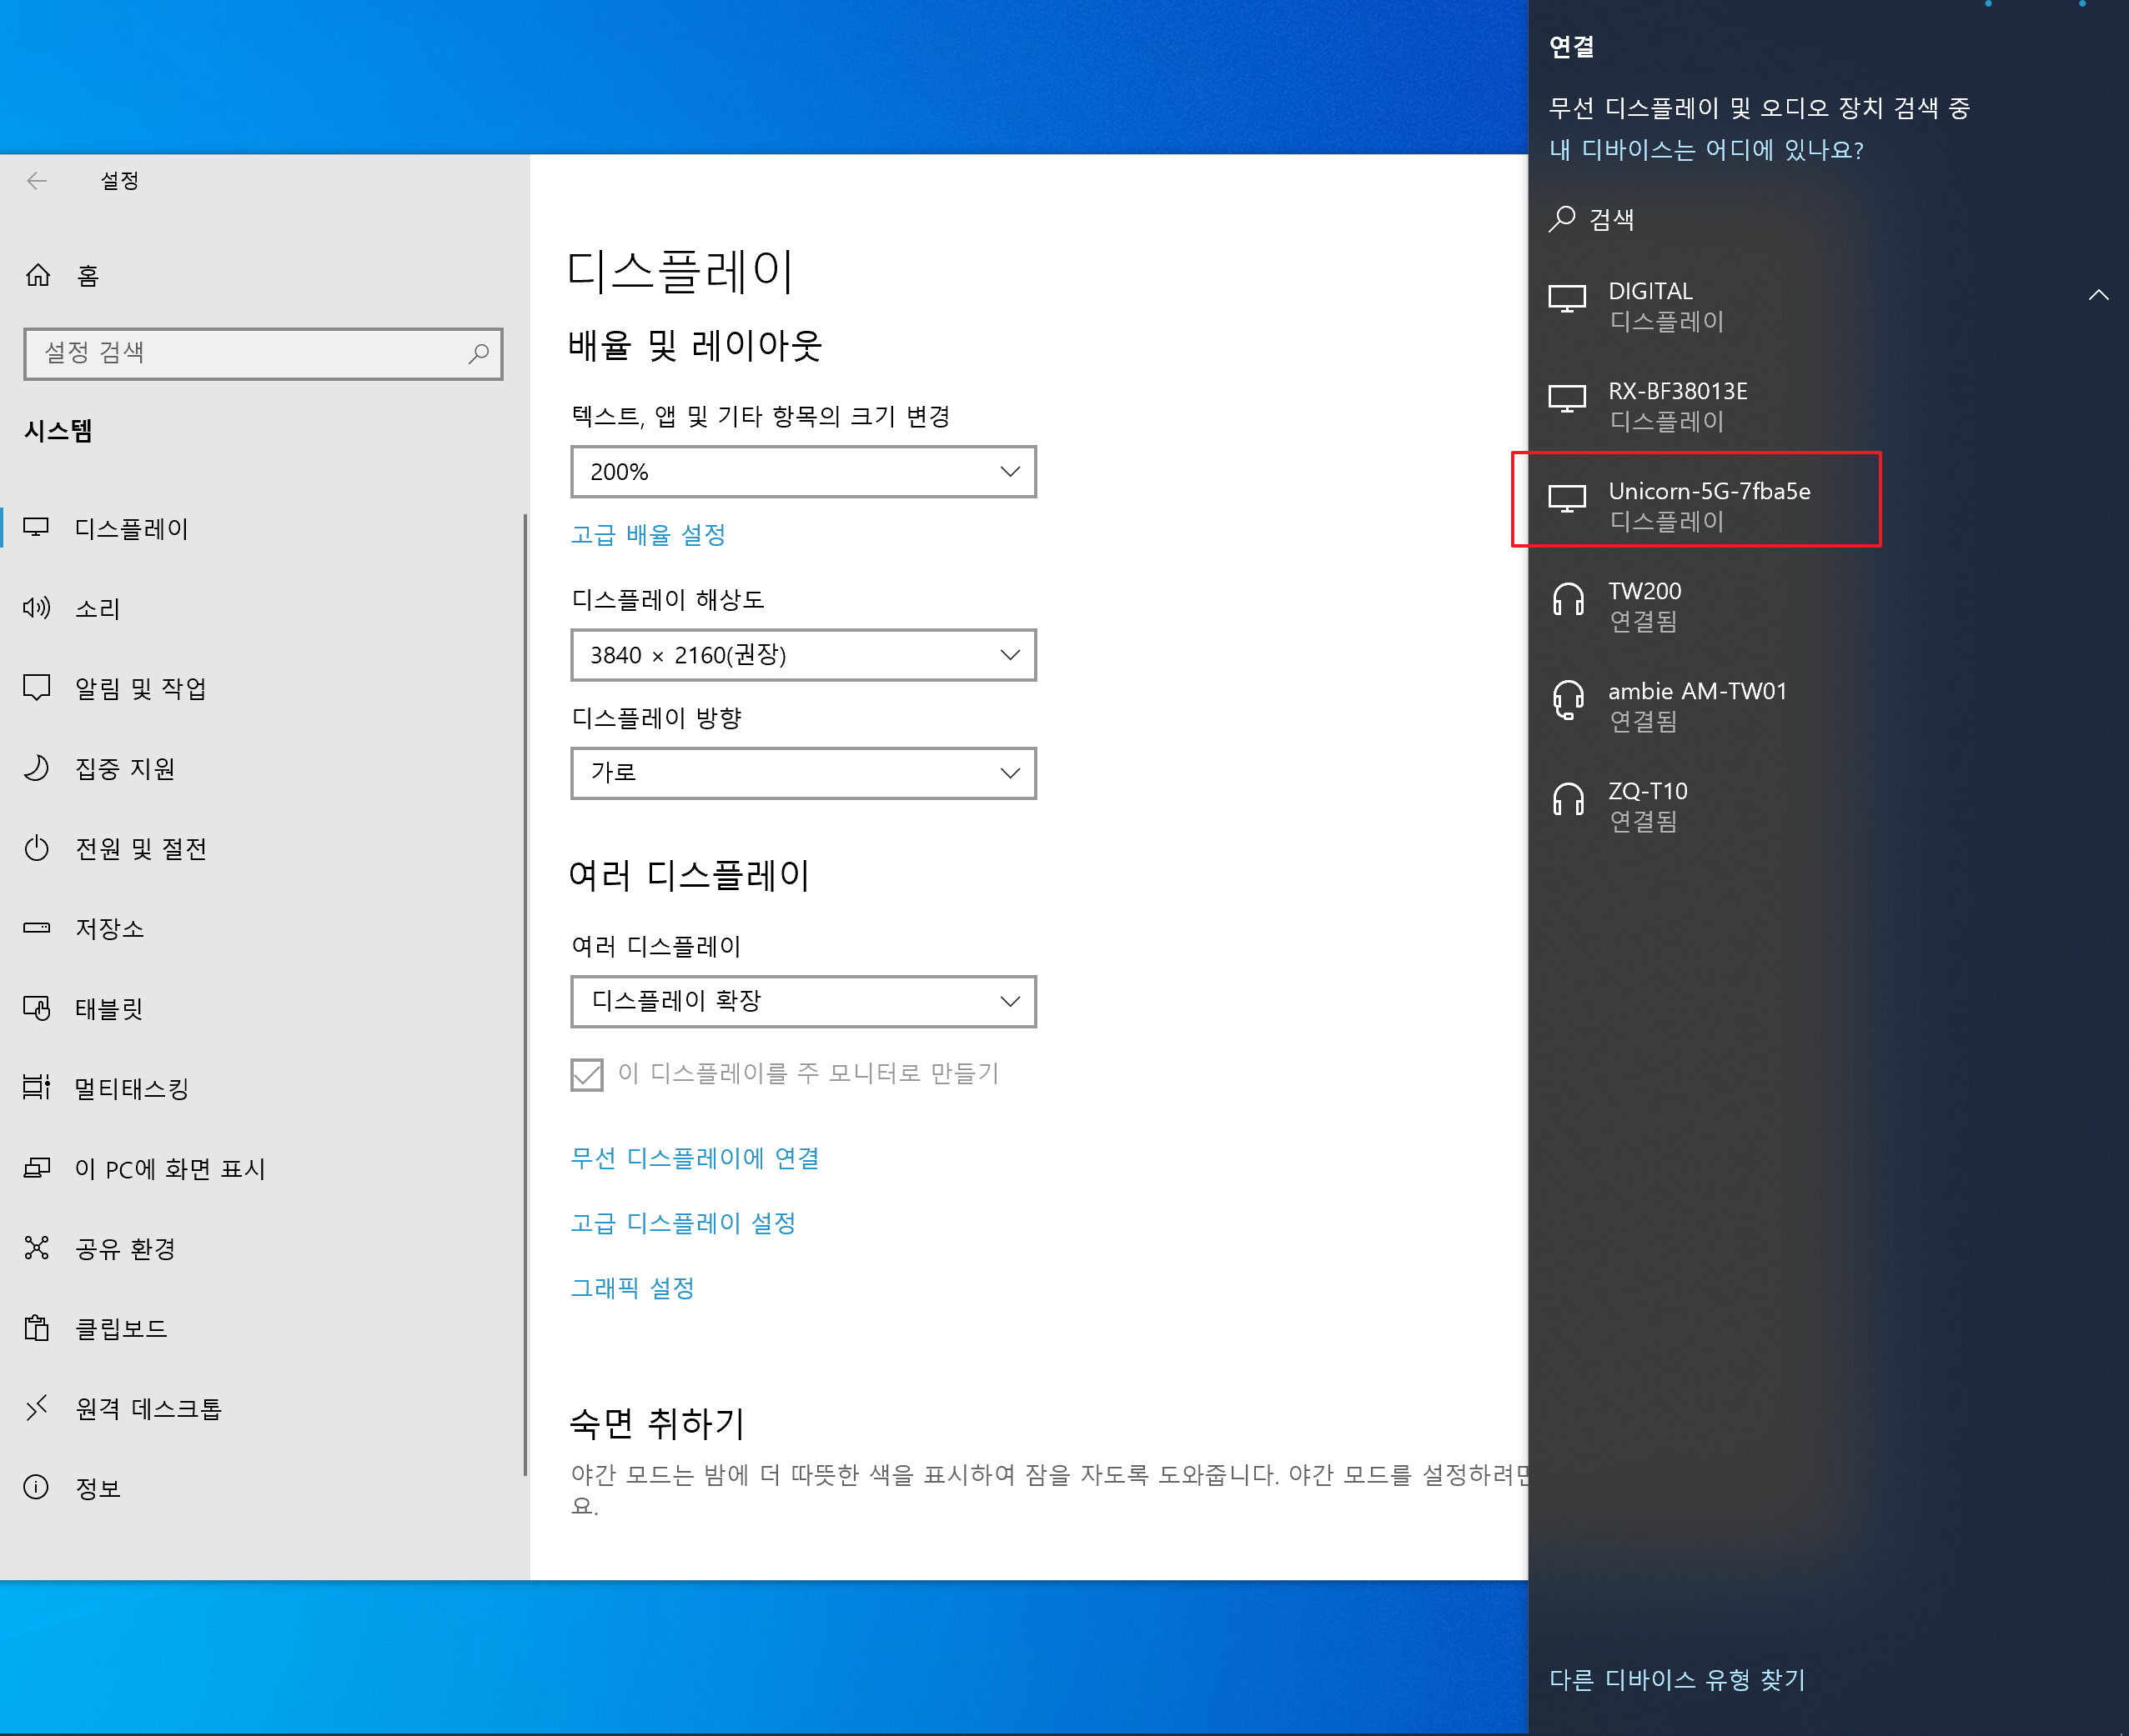
Task: Select the TW200 device name
Action: (x=1644, y=591)
